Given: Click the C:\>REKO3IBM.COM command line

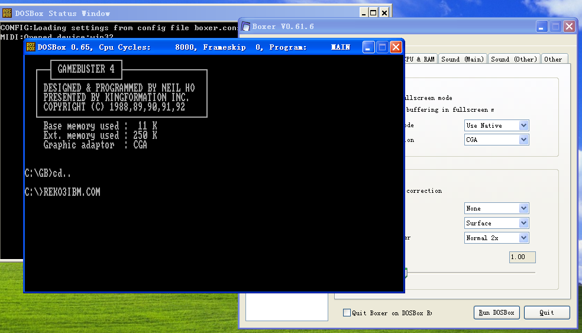Looking at the screenshot, I should coord(62,192).
